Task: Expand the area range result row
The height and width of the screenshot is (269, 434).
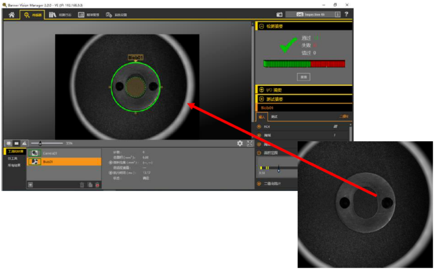Action: 110,162
